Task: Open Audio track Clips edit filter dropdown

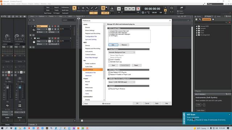Action: click(42, 29)
